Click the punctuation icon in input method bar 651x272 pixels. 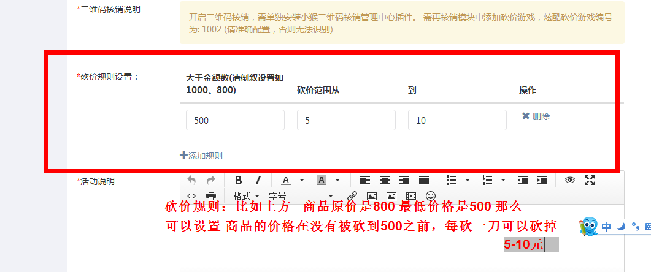[634, 227]
